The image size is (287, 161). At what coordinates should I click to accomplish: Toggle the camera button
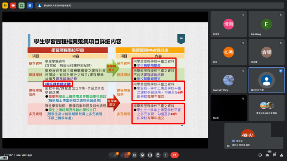(x=127, y=155)
